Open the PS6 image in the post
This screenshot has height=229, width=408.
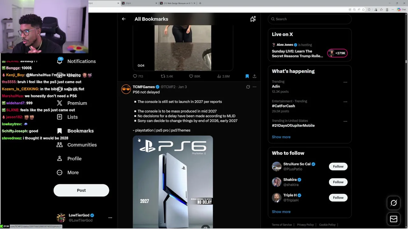click(173, 182)
